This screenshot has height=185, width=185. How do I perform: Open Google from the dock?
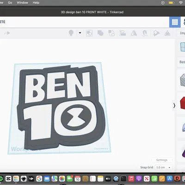pyautogui.click(x=39, y=179)
